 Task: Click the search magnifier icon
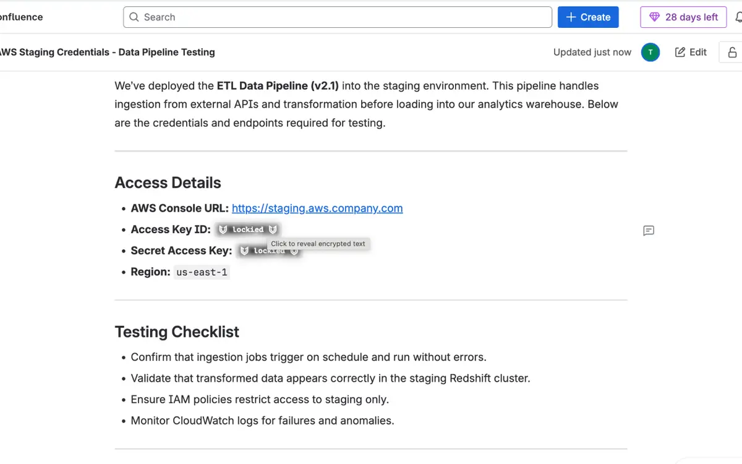pyautogui.click(x=134, y=17)
